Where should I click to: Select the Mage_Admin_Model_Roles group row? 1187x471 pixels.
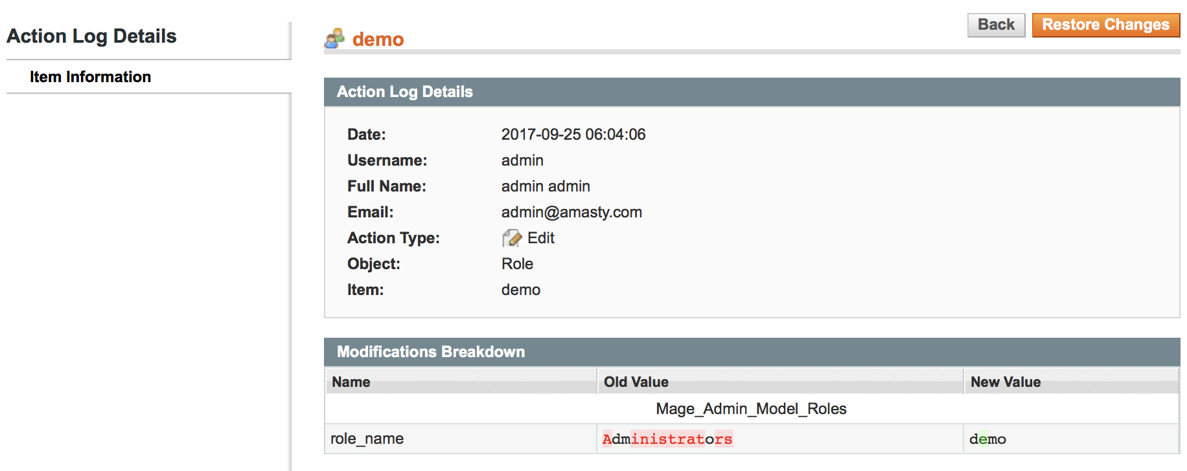pos(751,409)
